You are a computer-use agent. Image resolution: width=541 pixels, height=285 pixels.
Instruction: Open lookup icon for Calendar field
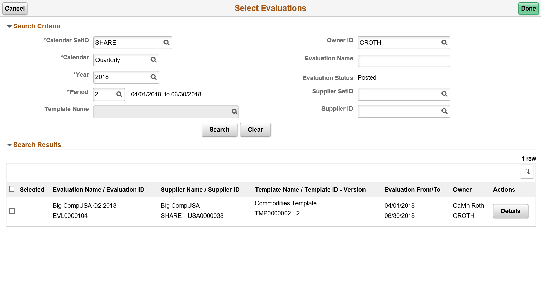click(x=154, y=60)
